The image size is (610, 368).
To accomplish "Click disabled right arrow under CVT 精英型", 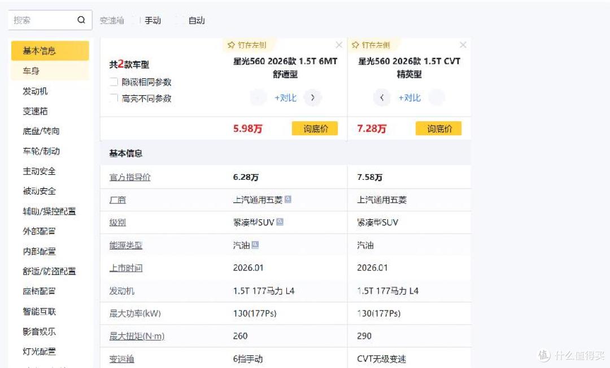I will click(x=437, y=97).
